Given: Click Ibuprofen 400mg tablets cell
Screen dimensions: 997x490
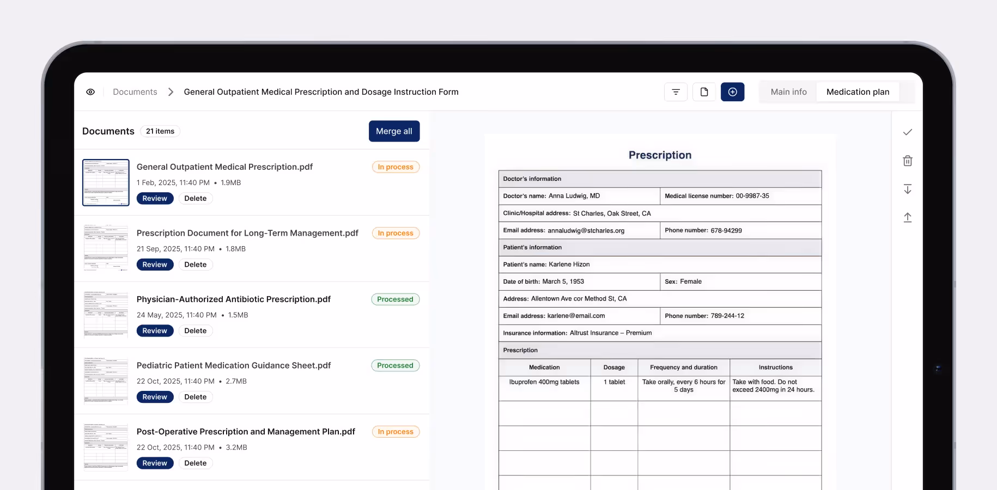Looking at the screenshot, I should coord(544,388).
